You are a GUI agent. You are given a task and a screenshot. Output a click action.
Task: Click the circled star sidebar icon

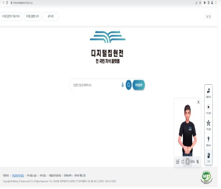[208, 107]
